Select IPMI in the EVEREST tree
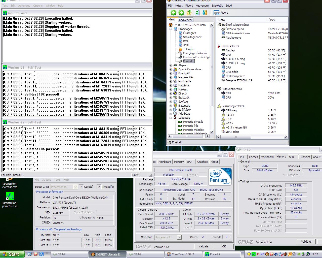The width and height of the screenshot is (322, 258). (186, 45)
